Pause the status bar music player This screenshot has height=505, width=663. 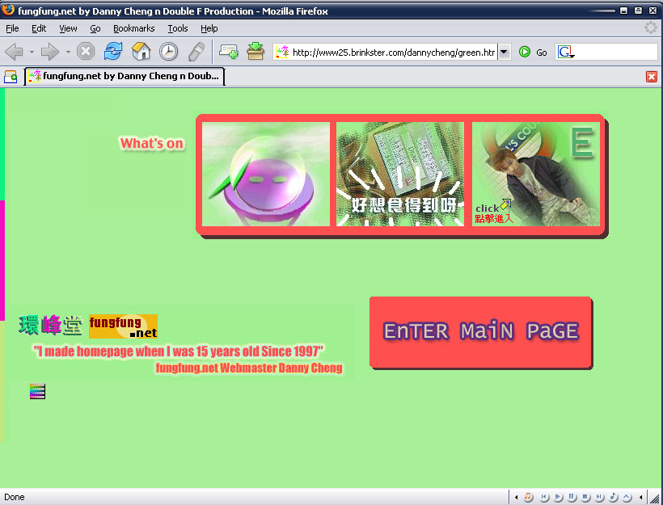click(572, 496)
